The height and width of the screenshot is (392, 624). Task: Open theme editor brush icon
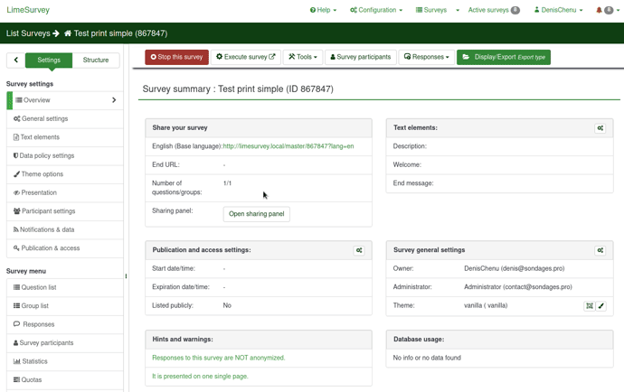coord(601,306)
